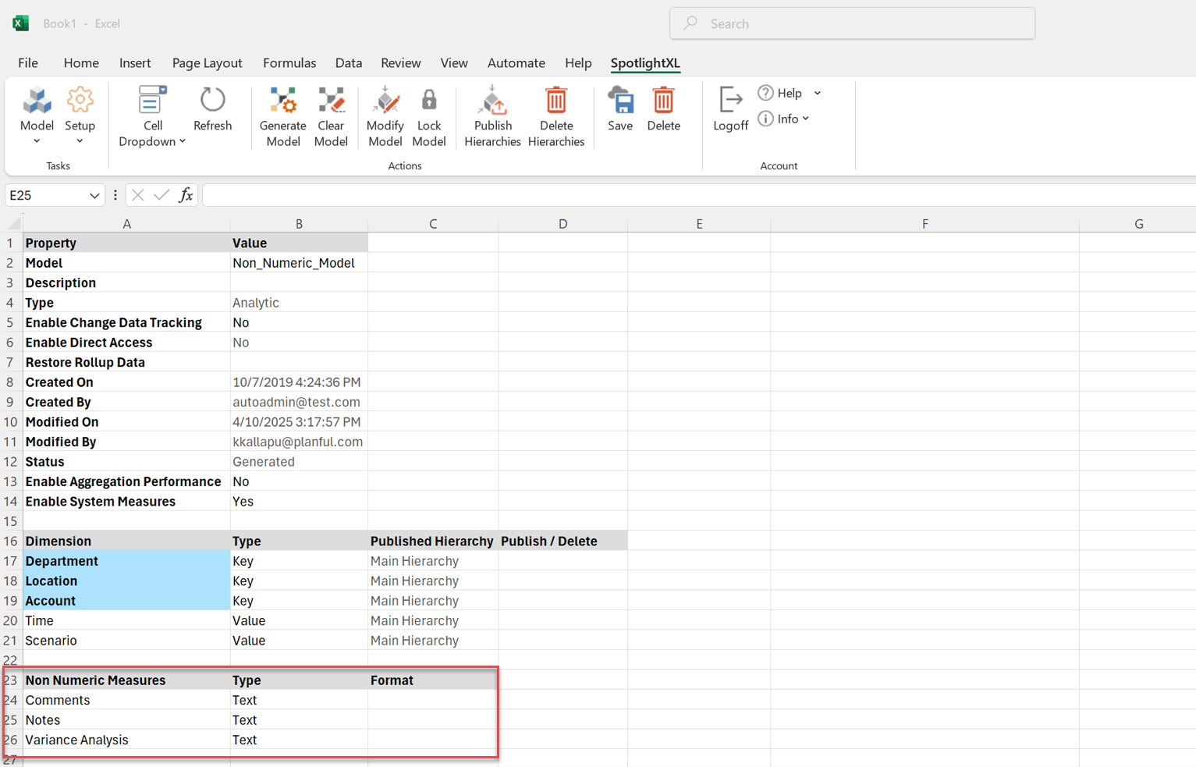
Task: Select the Generated status value cell
Action: point(299,462)
